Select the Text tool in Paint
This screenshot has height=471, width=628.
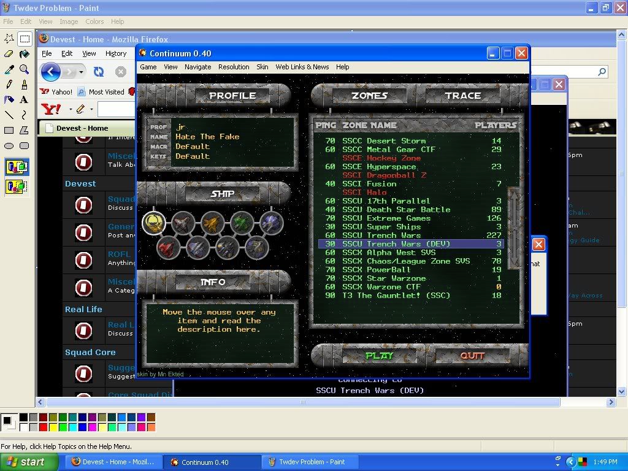(x=25, y=100)
